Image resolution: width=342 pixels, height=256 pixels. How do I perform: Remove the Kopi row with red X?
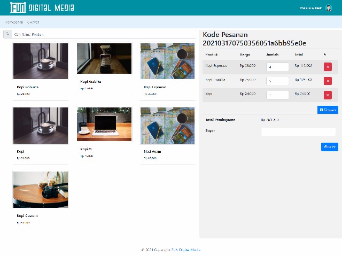(328, 95)
